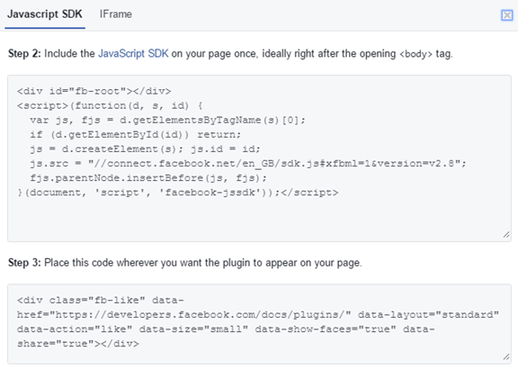The width and height of the screenshot is (518, 378).
Task: Click the js.src connect.facebook.net URL line
Action: pyautogui.click(x=248, y=164)
